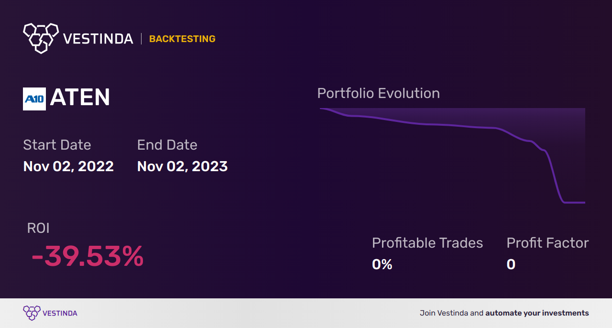The height and width of the screenshot is (328, 612).
Task: Click the Nov 02, 2022 start date value
Action: click(x=68, y=166)
